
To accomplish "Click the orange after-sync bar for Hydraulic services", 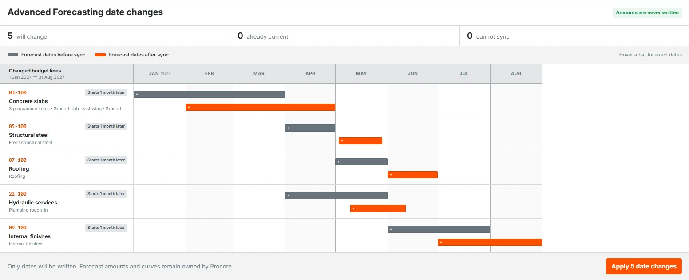I will coord(378,208).
